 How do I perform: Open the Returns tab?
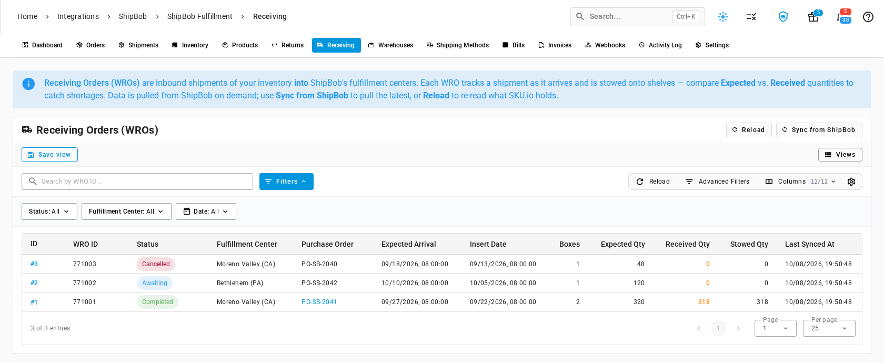pos(287,45)
